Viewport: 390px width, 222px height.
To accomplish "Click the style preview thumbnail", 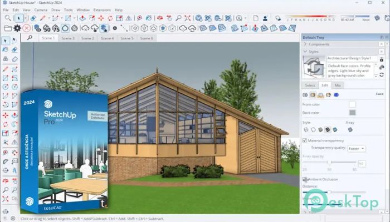I will coord(314,67).
